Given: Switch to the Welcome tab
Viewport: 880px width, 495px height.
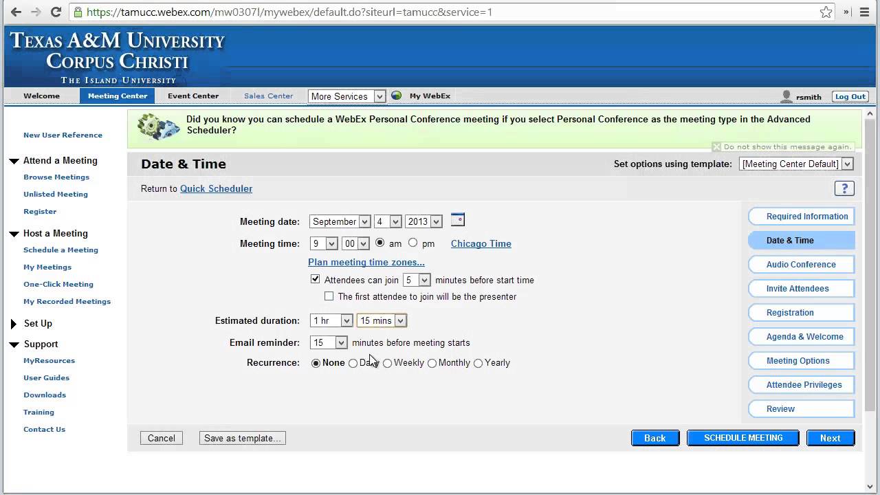Looking at the screenshot, I should pyautogui.click(x=41, y=96).
